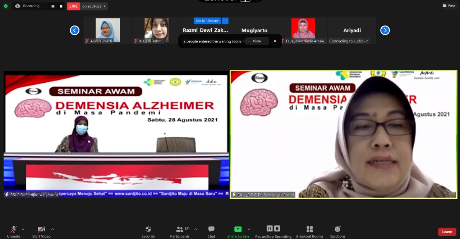Expand audio options arrow beside Unmute
460x239 pixels.
[23, 229]
